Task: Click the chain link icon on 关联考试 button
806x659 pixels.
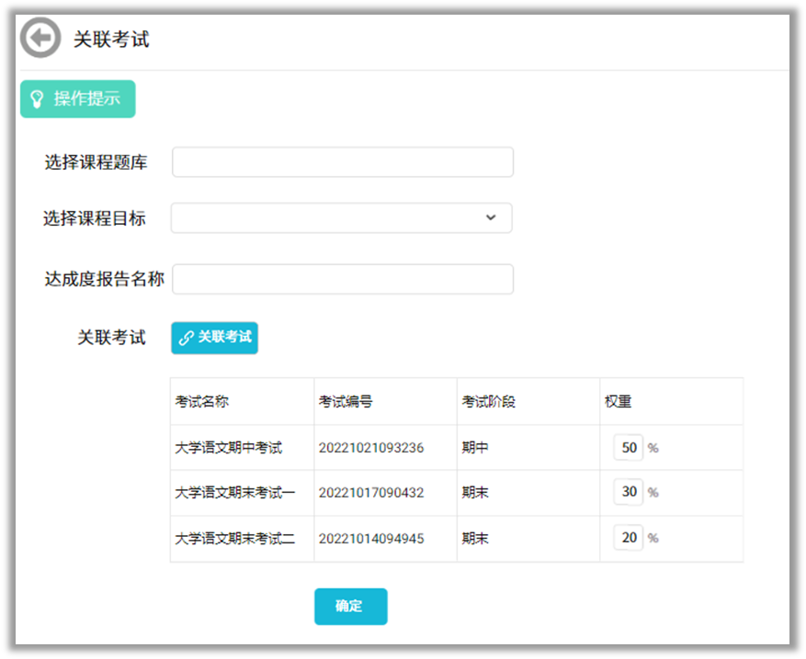Action: point(187,338)
